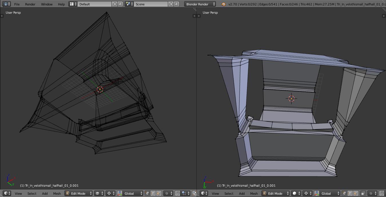The width and height of the screenshot is (386, 197).
Task: Open the Window menu
Action: [x=47, y=4]
